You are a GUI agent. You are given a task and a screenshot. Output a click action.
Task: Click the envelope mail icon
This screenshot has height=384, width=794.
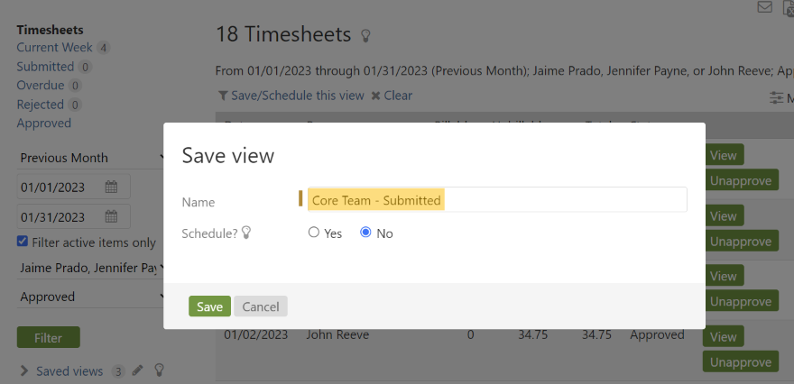point(765,8)
